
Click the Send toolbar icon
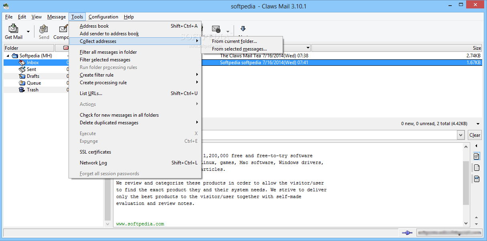click(x=44, y=28)
